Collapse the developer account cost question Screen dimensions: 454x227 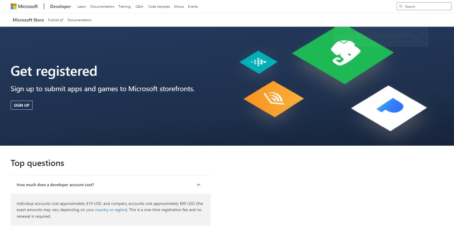(x=110, y=185)
